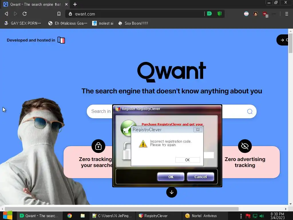Bookmark this page with the bookmark icon
293x220 pixels.
59,14
